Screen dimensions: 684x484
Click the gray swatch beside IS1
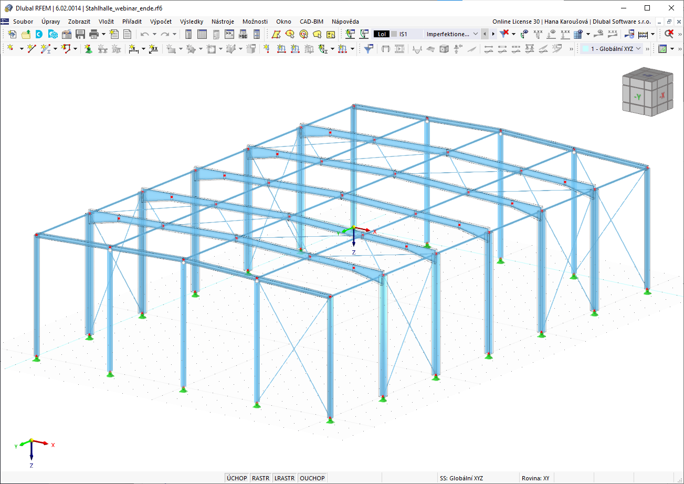coord(394,34)
